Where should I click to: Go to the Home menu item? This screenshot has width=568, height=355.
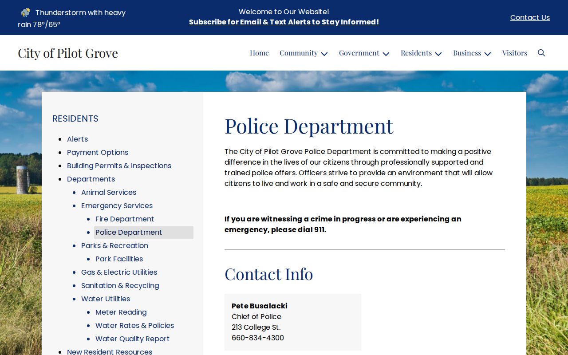259,53
